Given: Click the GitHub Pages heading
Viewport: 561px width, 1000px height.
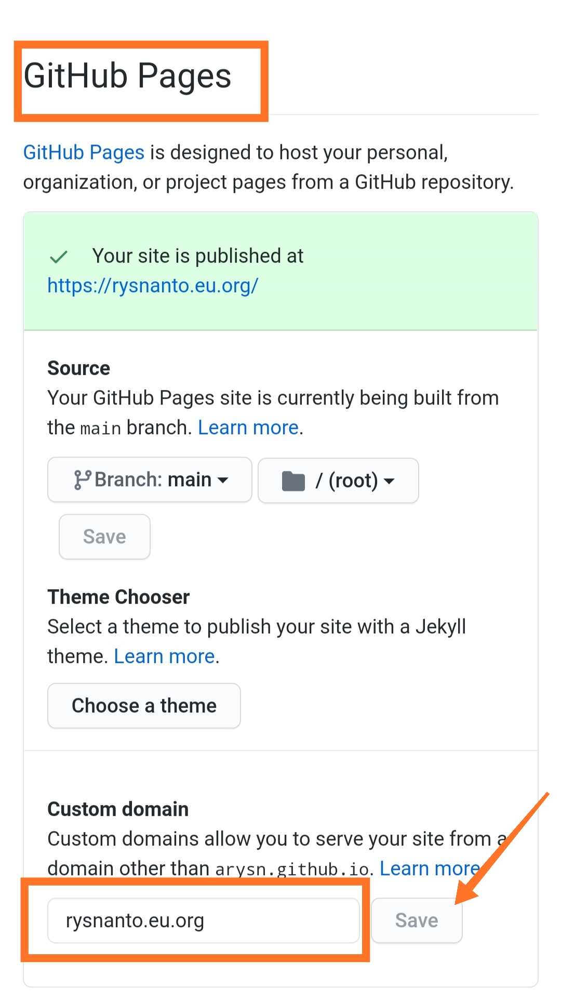Looking at the screenshot, I should [x=127, y=76].
